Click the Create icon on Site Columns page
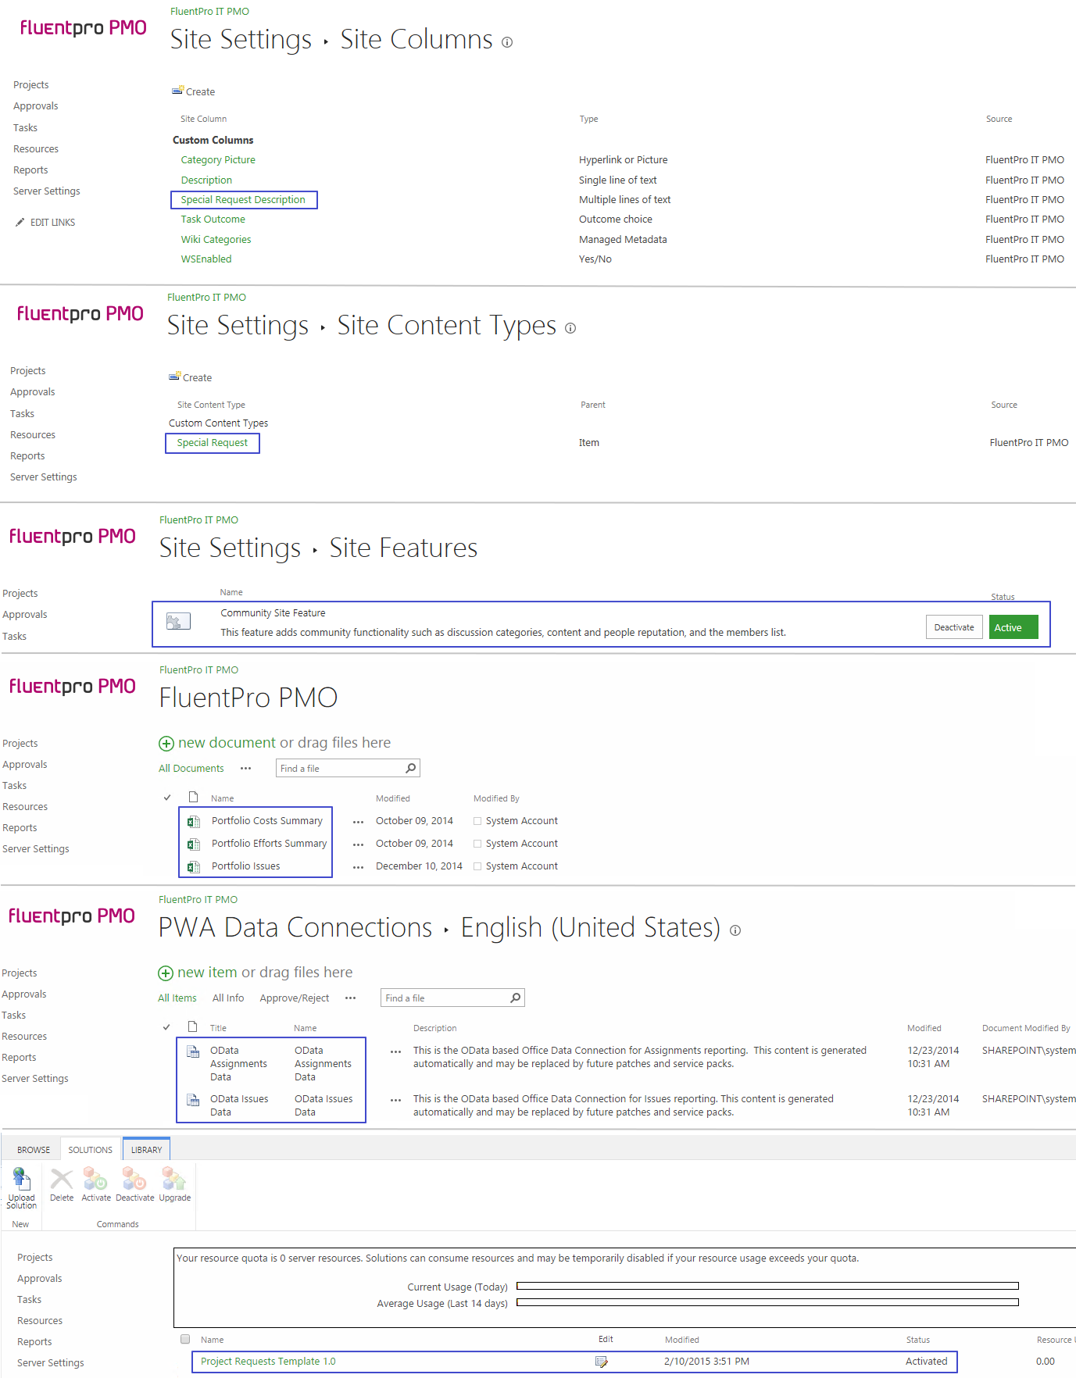The height and width of the screenshot is (1378, 1076). [178, 91]
